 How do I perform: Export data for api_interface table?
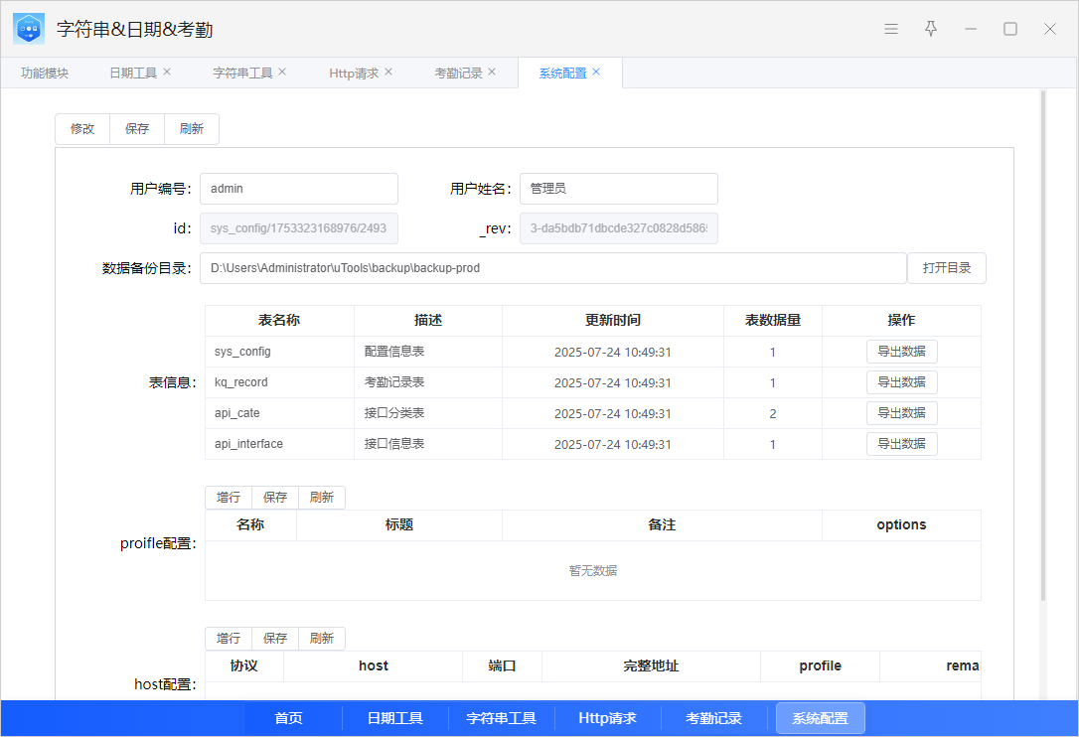901,444
